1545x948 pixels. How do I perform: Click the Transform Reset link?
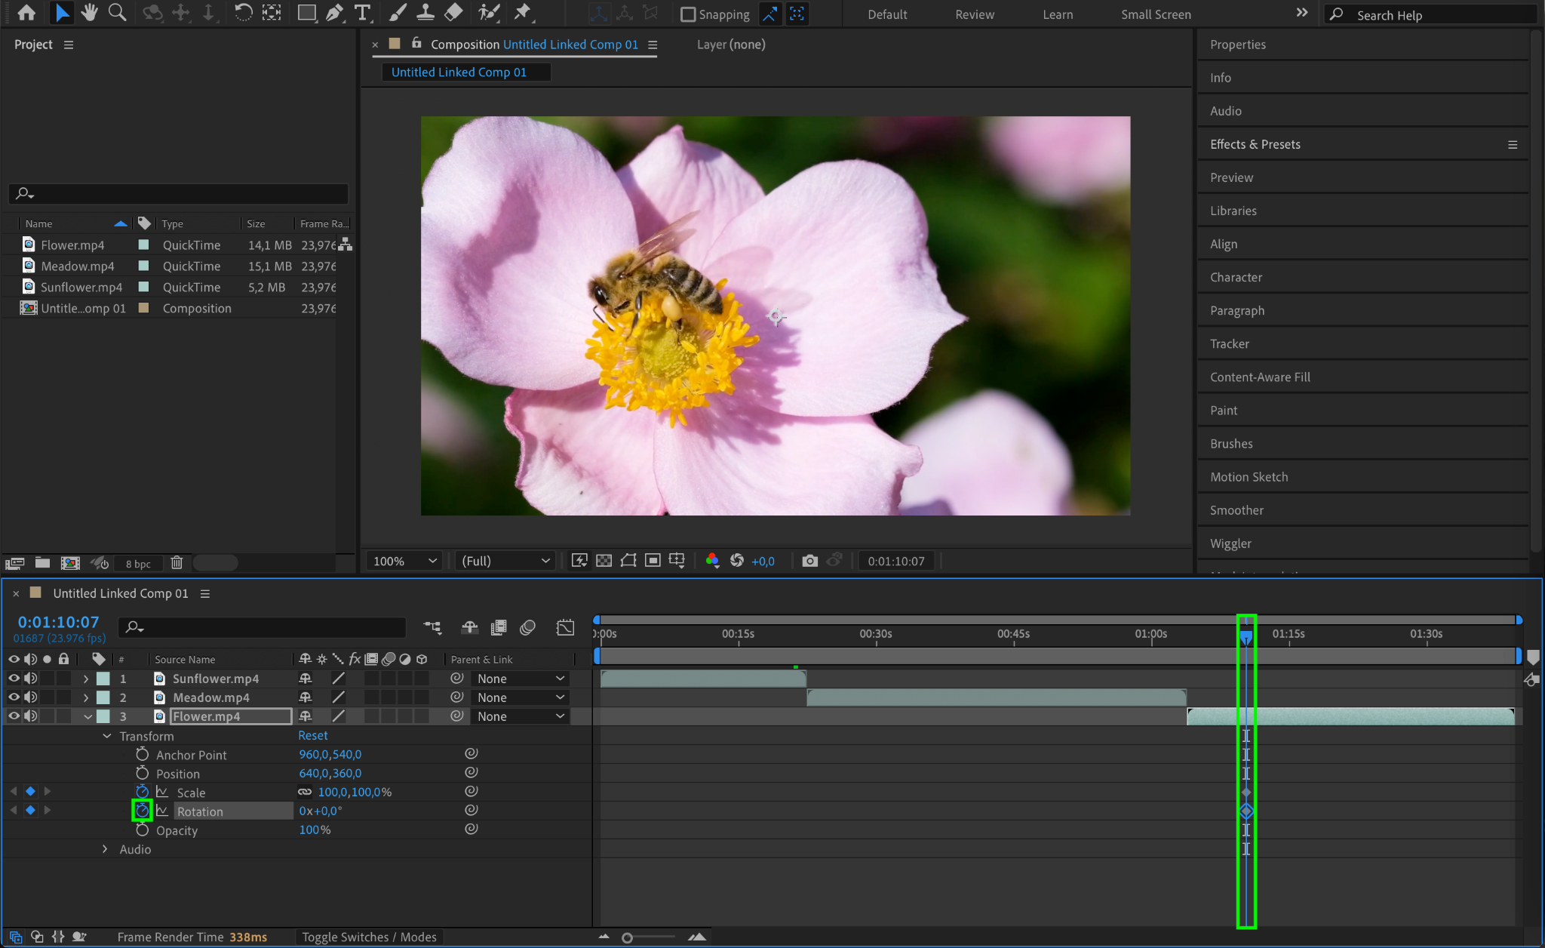click(x=312, y=735)
